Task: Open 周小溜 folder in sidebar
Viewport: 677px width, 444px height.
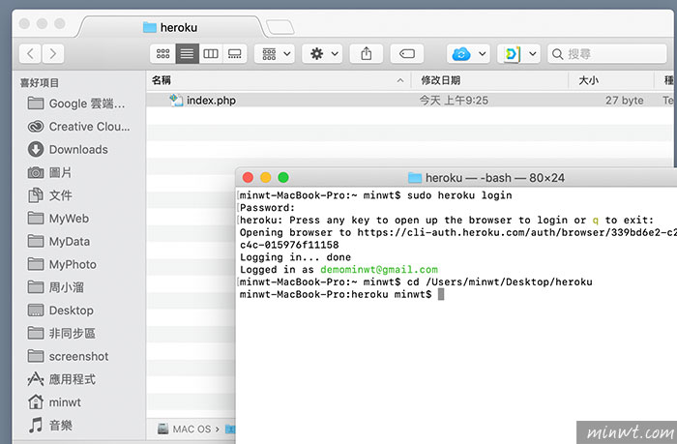Action: (x=56, y=287)
